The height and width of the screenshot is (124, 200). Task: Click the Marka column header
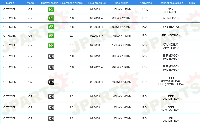click(10, 3)
